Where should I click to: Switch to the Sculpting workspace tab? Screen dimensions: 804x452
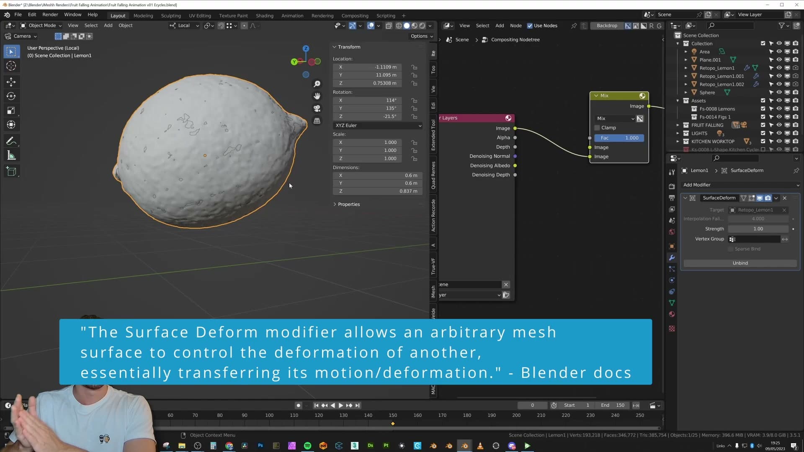tap(171, 15)
